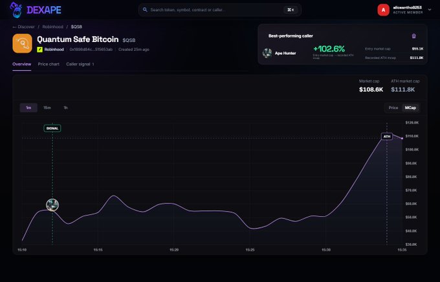Image resolution: width=440 pixels, height=282 pixels.
Task: Click the +102.6% performance value
Action: 329,49
